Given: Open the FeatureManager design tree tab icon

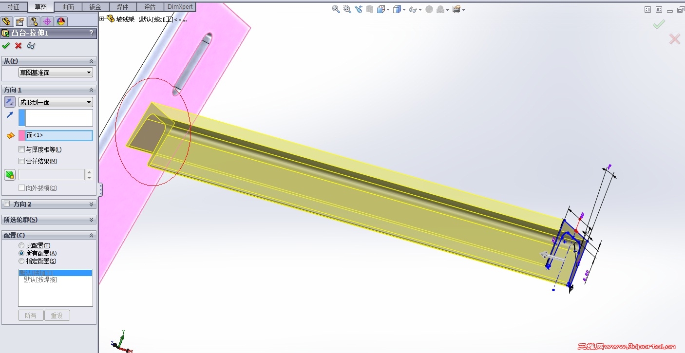Looking at the screenshot, I should point(6,21).
